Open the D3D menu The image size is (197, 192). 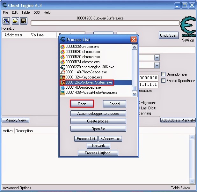[37, 12]
